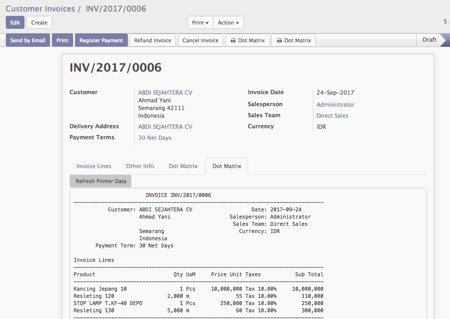Open Administrator salesperson link
450x319 pixels.
tap(335, 104)
